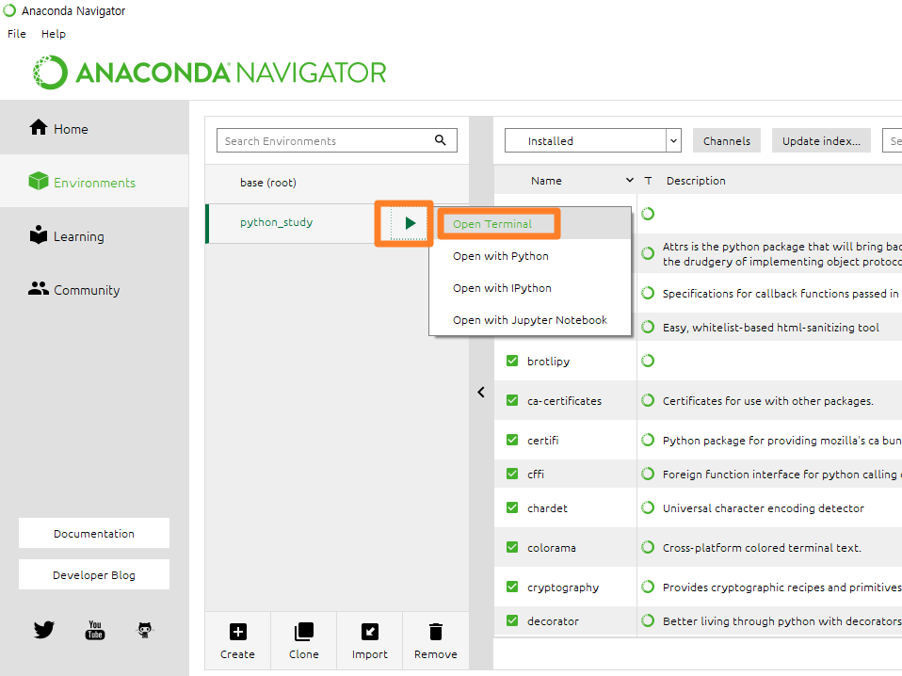Open the File menu
This screenshot has width=902, height=676.
point(17,34)
